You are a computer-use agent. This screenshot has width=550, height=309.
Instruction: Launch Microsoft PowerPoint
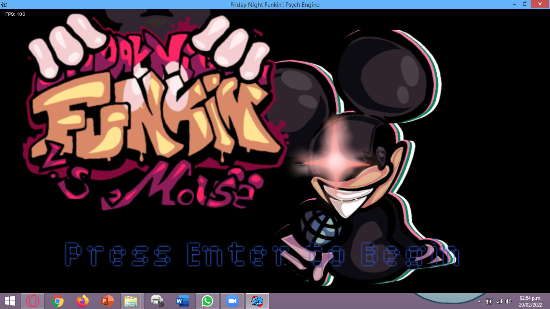click(x=107, y=301)
